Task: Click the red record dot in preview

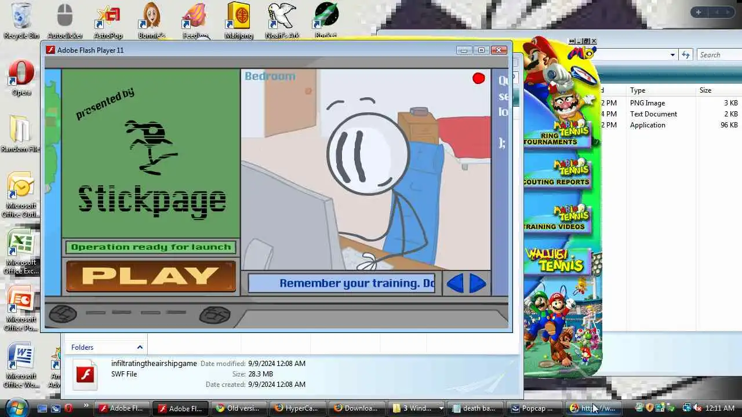Action: pos(478,78)
